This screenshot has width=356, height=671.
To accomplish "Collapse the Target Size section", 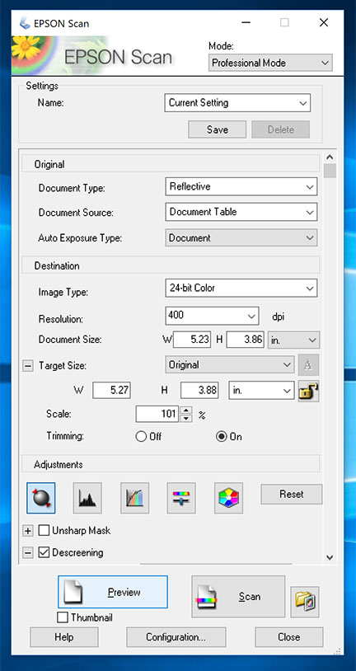I will tap(28, 366).
